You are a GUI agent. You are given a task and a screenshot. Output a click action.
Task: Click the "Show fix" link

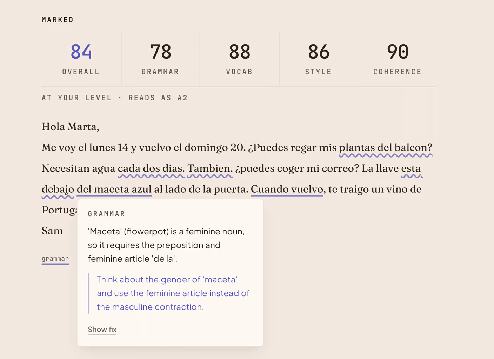[x=102, y=330]
